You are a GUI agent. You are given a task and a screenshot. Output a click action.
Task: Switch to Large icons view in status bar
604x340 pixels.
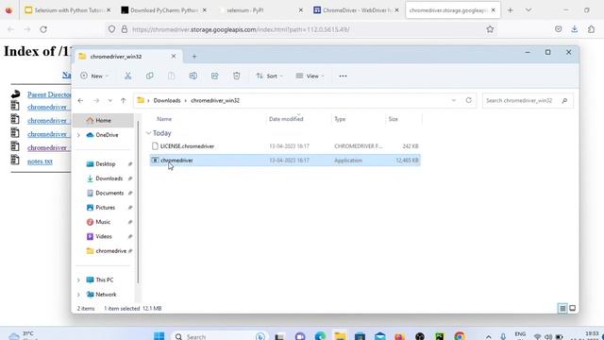pyautogui.click(x=573, y=308)
